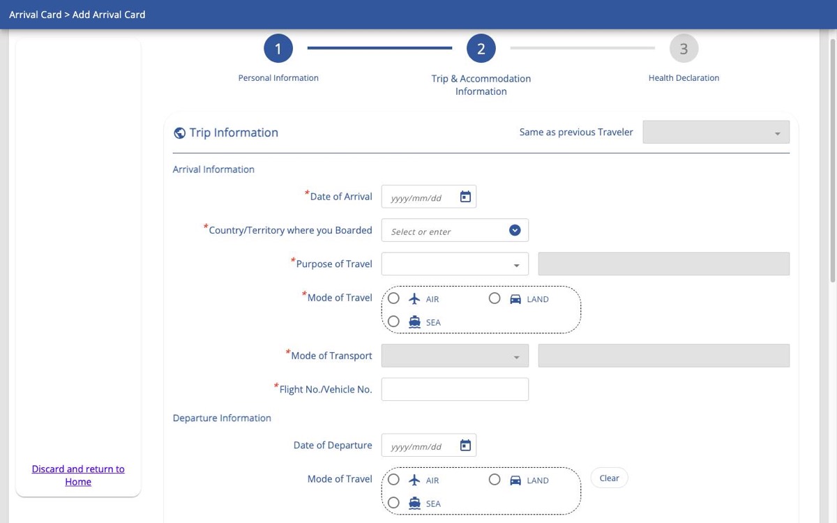Click the car icon in arrival Mode of Travel
This screenshot has width=837, height=523.
pyautogui.click(x=515, y=299)
